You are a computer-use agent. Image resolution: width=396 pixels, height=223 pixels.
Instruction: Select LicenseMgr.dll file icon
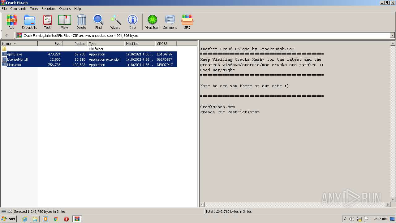(4, 59)
